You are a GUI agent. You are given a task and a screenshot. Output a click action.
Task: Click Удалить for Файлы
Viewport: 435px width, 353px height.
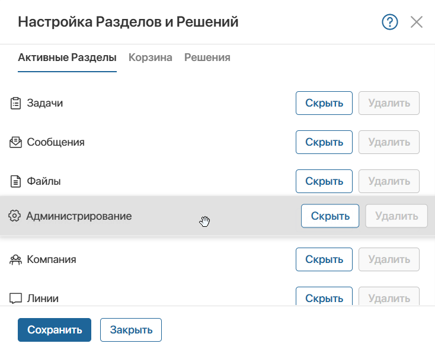click(x=389, y=181)
